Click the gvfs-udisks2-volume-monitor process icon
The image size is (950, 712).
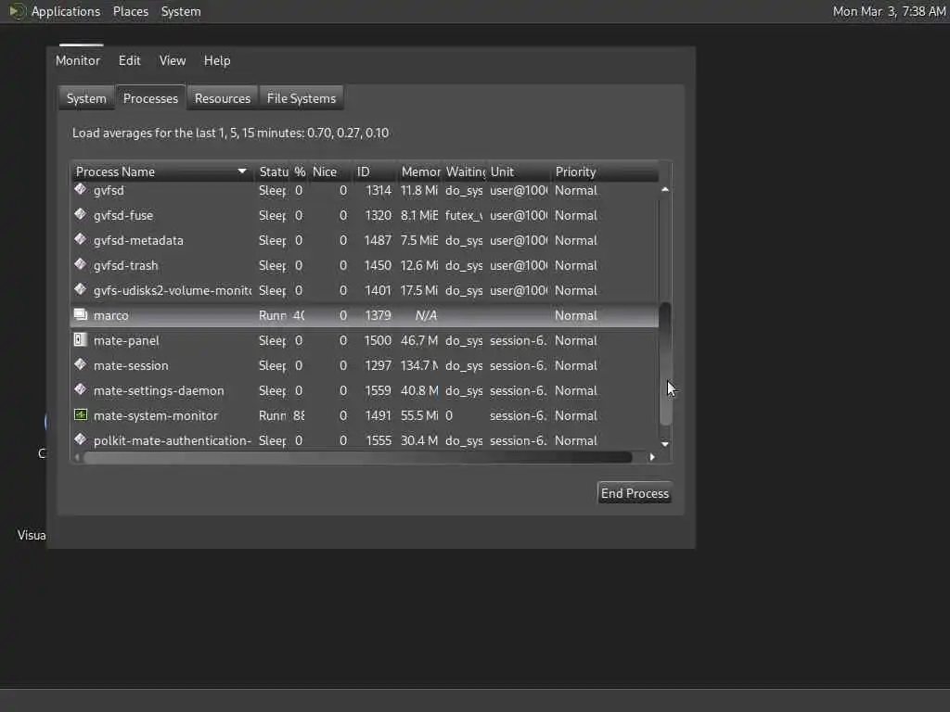(81, 289)
